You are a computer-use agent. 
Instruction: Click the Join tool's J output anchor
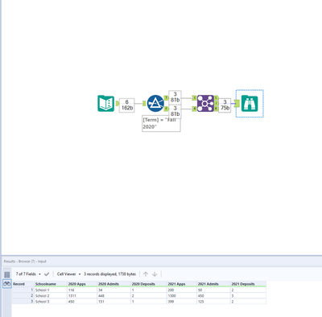217,103
